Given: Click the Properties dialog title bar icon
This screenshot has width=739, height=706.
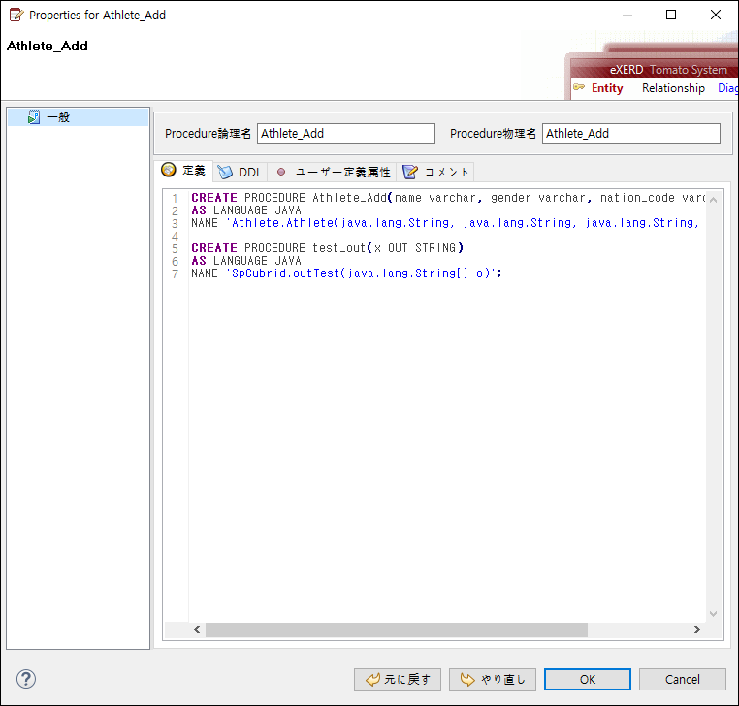Looking at the screenshot, I should (16, 15).
